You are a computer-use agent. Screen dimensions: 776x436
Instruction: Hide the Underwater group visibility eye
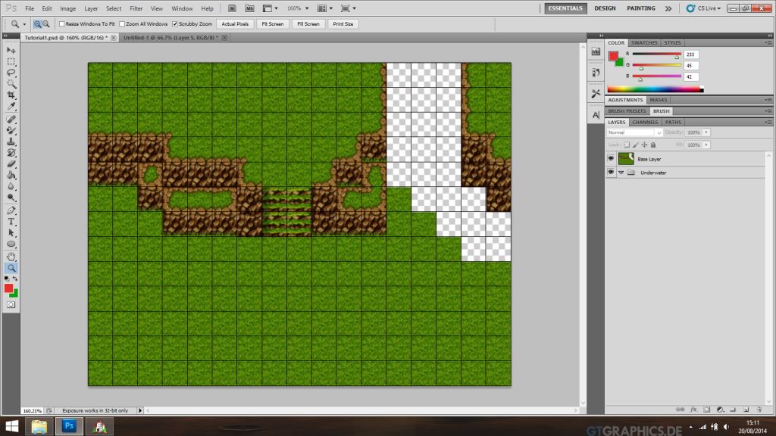point(611,173)
